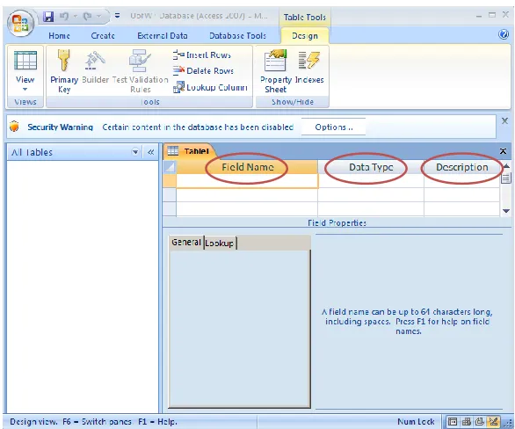Open the Create ribbon tab
The width and height of the screenshot is (515, 429).
point(103,35)
